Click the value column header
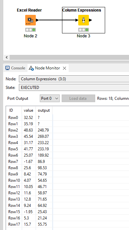 pos(29,110)
